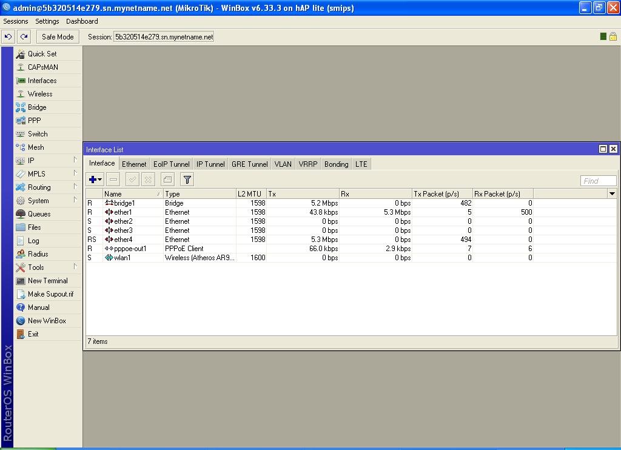
Task: Open the Settings menu
Action: click(47, 21)
